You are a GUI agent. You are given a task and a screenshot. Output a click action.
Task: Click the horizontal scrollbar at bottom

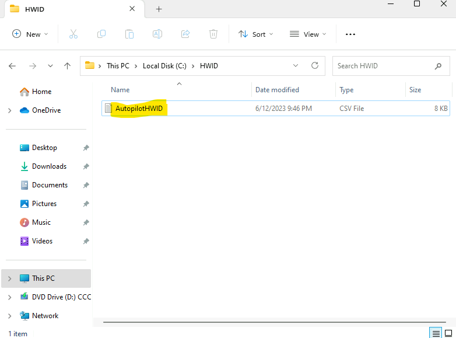pos(274,322)
